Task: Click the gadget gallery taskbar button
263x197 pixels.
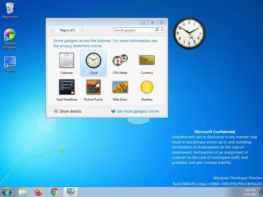Action: [x=71, y=192]
